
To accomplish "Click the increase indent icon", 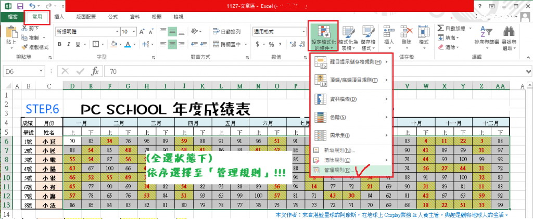I will (x=204, y=44).
